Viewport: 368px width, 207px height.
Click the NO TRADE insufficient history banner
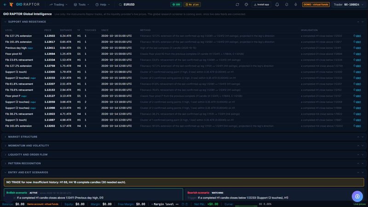[x=184, y=182]
